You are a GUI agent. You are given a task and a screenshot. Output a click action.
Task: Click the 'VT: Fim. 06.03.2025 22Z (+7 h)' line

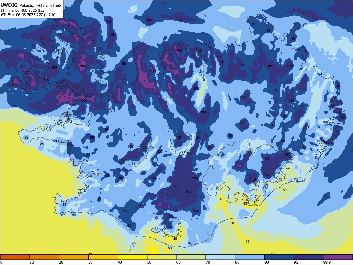pos(28,15)
